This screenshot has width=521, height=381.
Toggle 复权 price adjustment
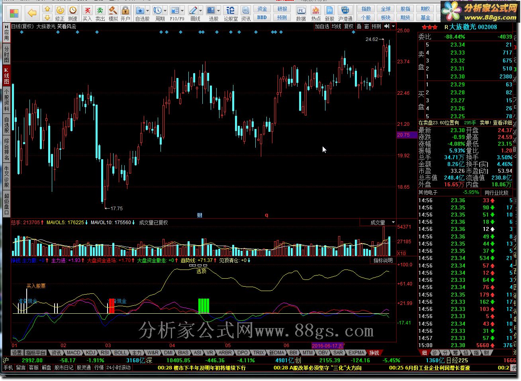[349, 26]
